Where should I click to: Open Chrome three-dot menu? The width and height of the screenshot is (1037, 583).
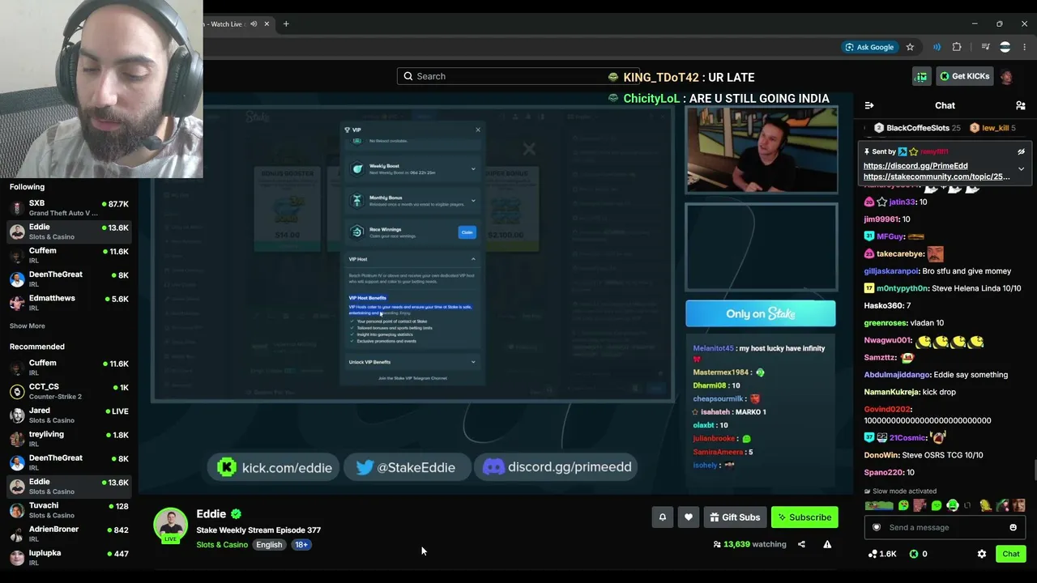click(1025, 47)
